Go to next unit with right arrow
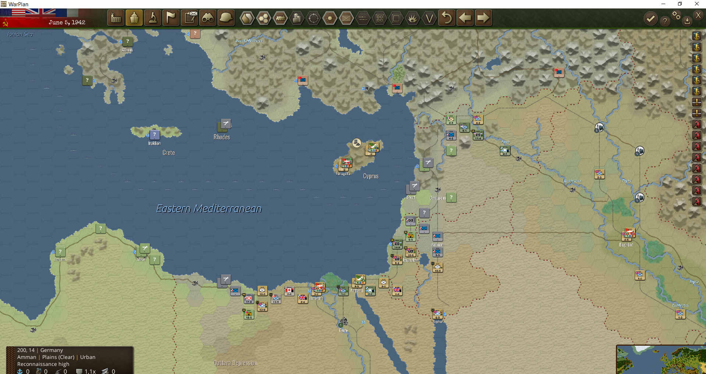Screen dimensions: 706x374 483,18
